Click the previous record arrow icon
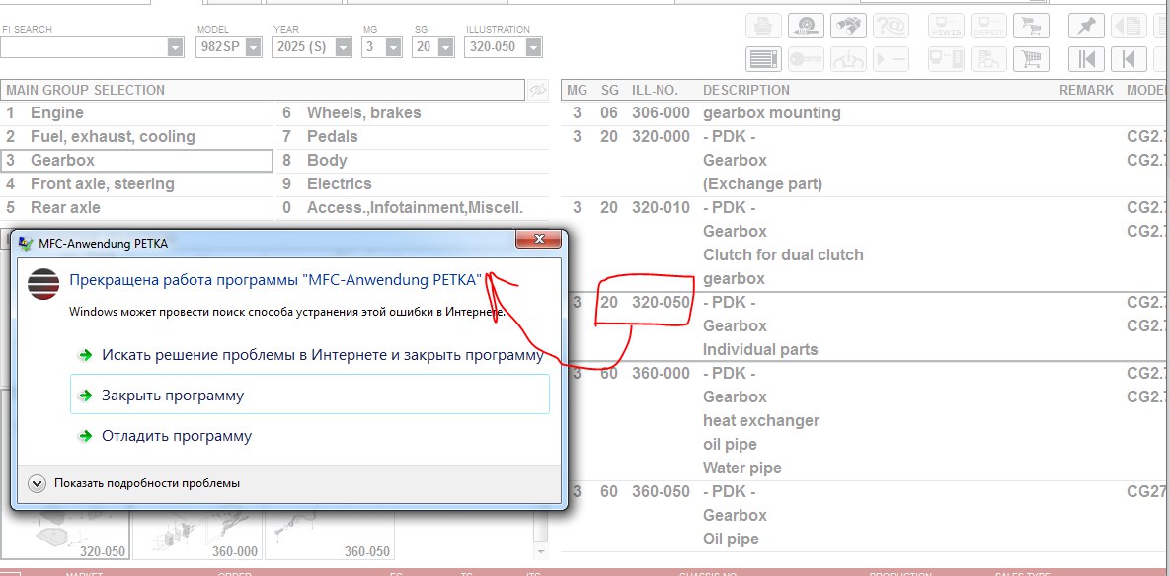Screen dimensions: 1170x576 click(x=1128, y=59)
